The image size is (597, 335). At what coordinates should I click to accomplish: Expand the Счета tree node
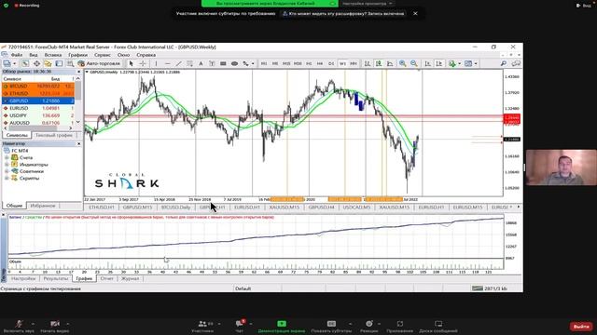[7, 157]
